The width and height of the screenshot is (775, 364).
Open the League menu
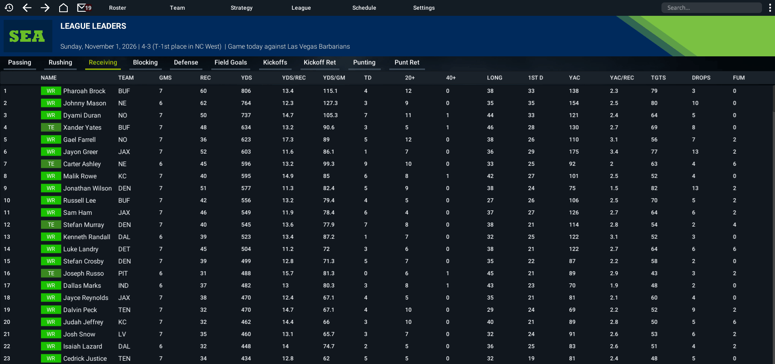301,8
